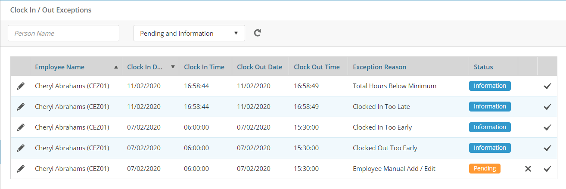Image resolution: width=566 pixels, height=189 pixels.
Task: Sort by Employee Name column header
Action: (x=60, y=67)
